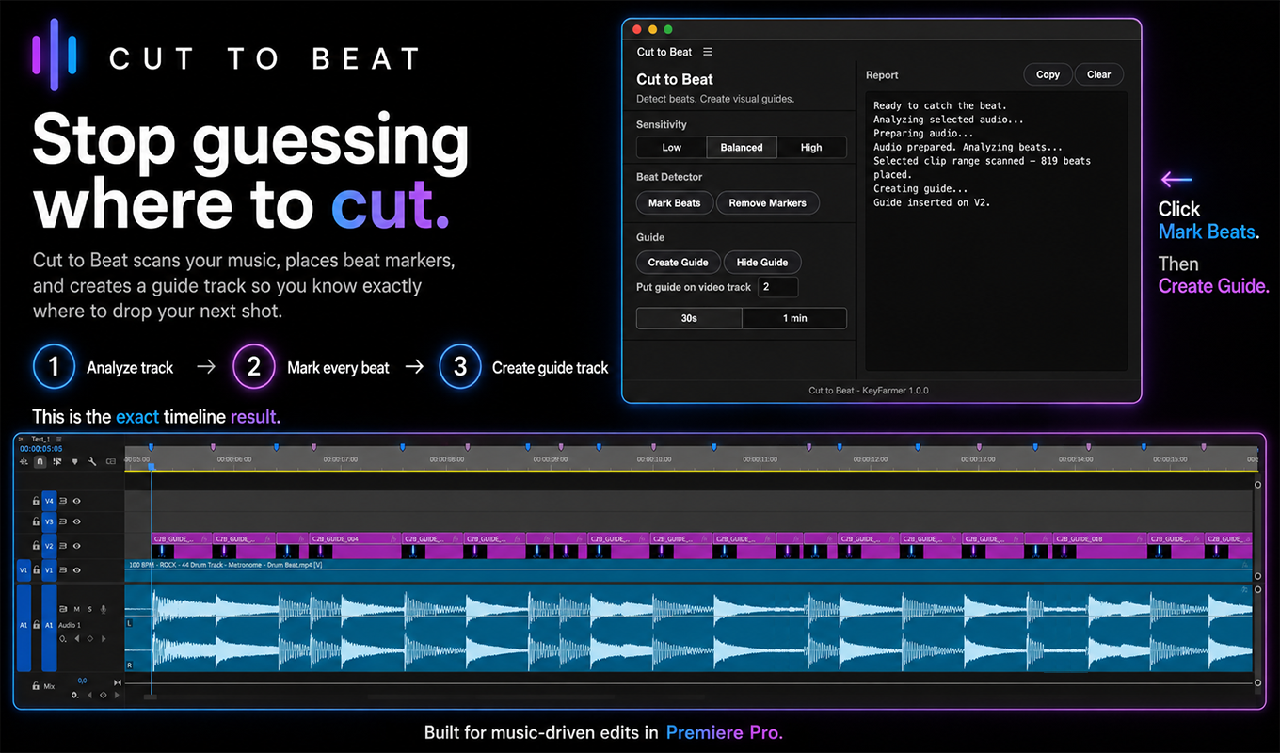Add keyframe diamond on Audio 1
The height and width of the screenshot is (753, 1280).
[x=90, y=638]
